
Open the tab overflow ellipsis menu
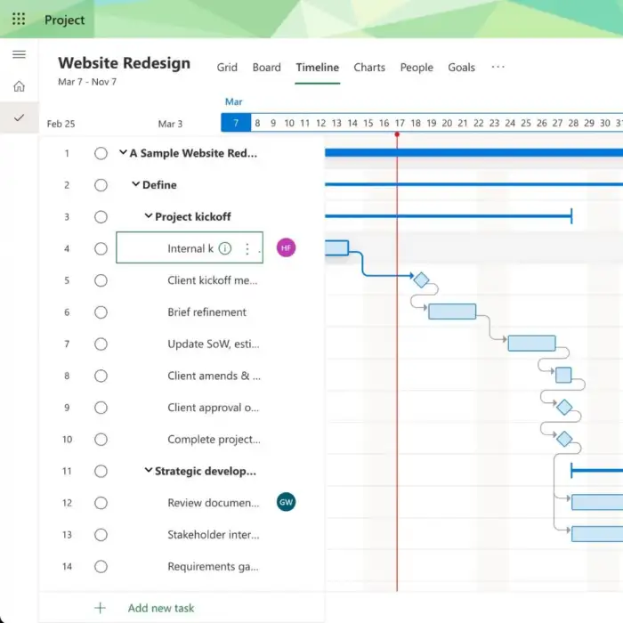tap(498, 67)
